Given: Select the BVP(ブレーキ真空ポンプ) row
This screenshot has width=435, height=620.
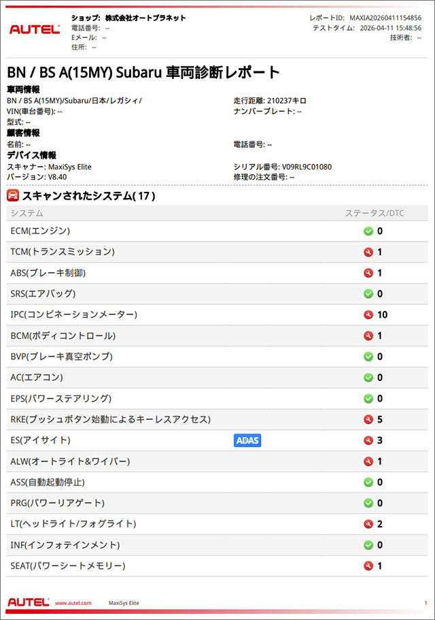Looking at the screenshot, I should coord(217,357).
